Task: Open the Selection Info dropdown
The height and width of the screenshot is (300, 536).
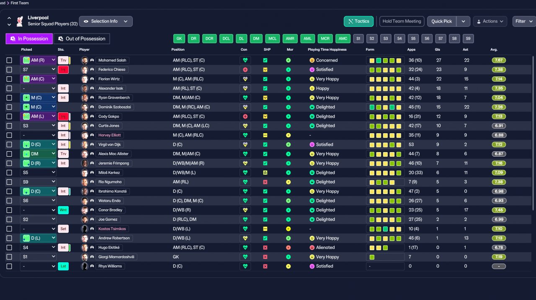Action: (106, 21)
